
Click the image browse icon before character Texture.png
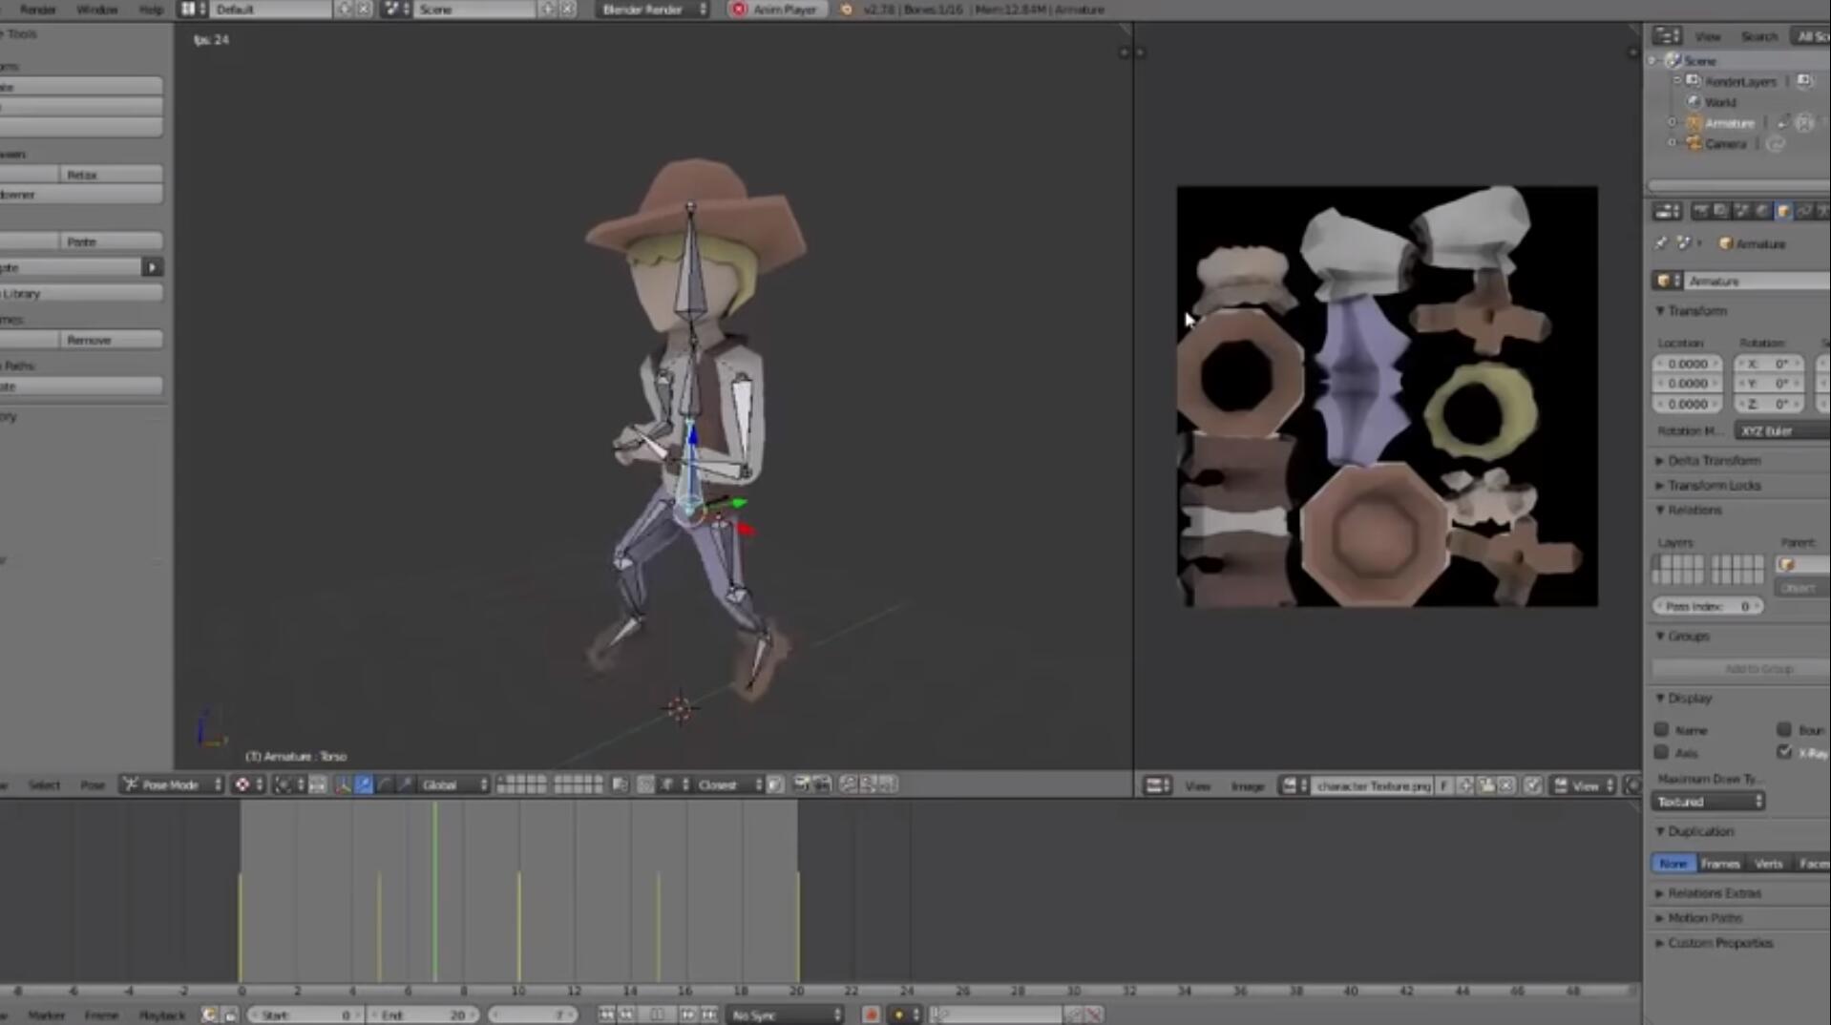coord(1294,785)
